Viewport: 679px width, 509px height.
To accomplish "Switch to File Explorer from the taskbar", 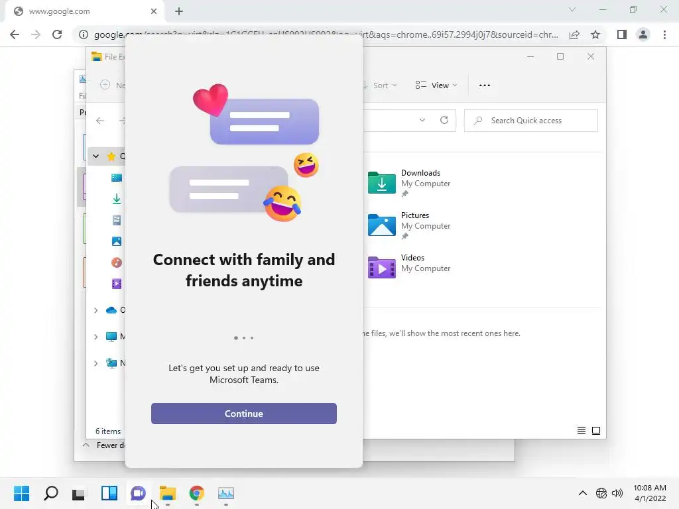I will pyautogui.click(x=168, y=493).
